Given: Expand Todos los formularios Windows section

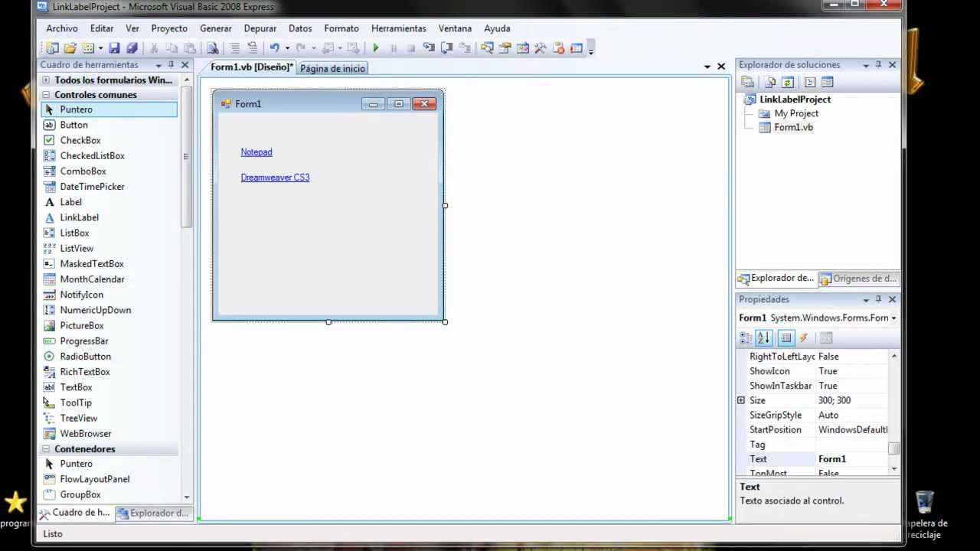Looking at the screenshot, I should [46, 80].
